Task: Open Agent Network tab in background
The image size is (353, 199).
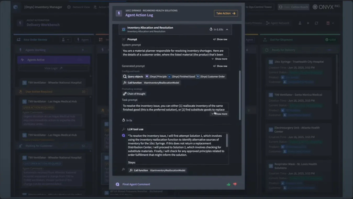Action: pyautogui.click(x=278, y=23)
